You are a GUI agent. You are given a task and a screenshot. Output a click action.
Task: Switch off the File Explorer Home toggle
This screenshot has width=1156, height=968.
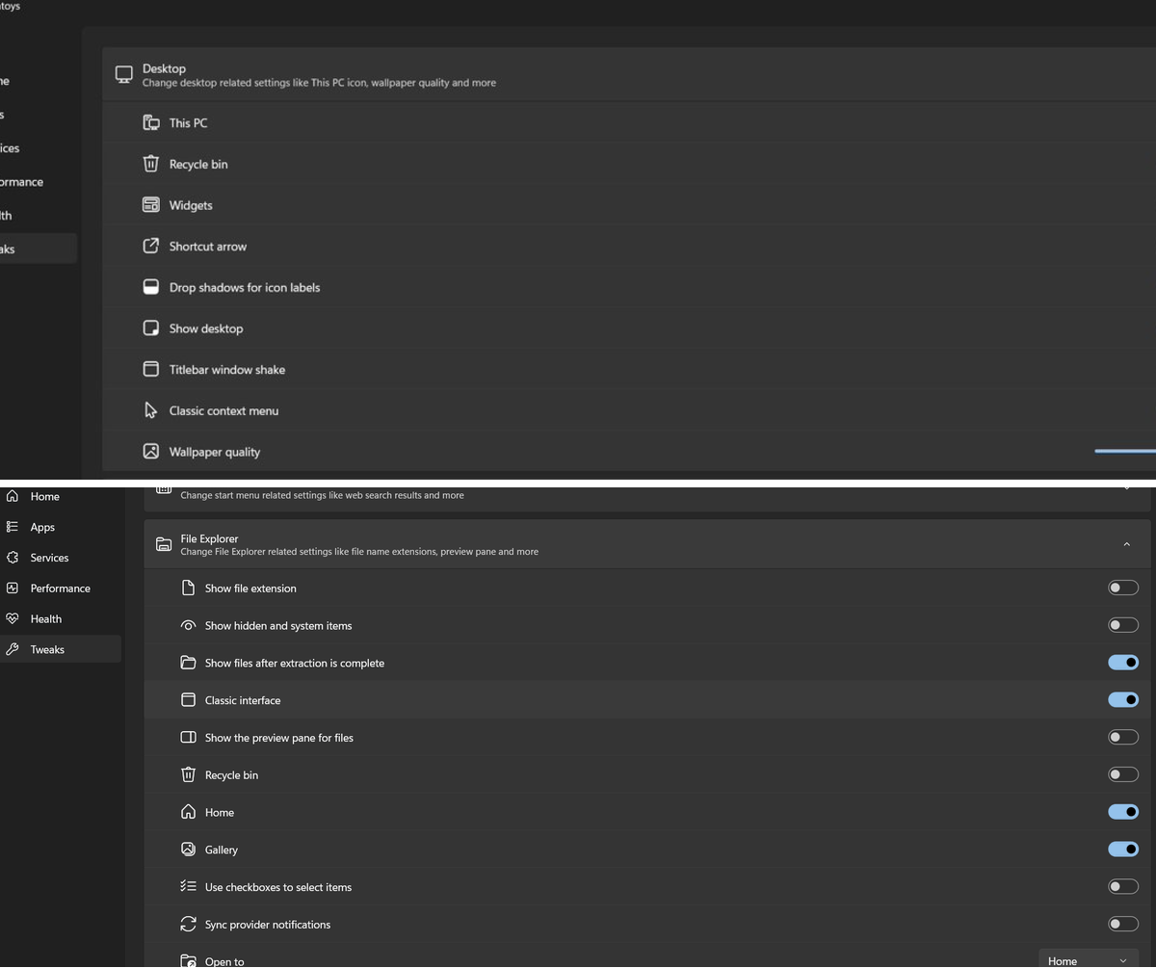pos(1123,812)
